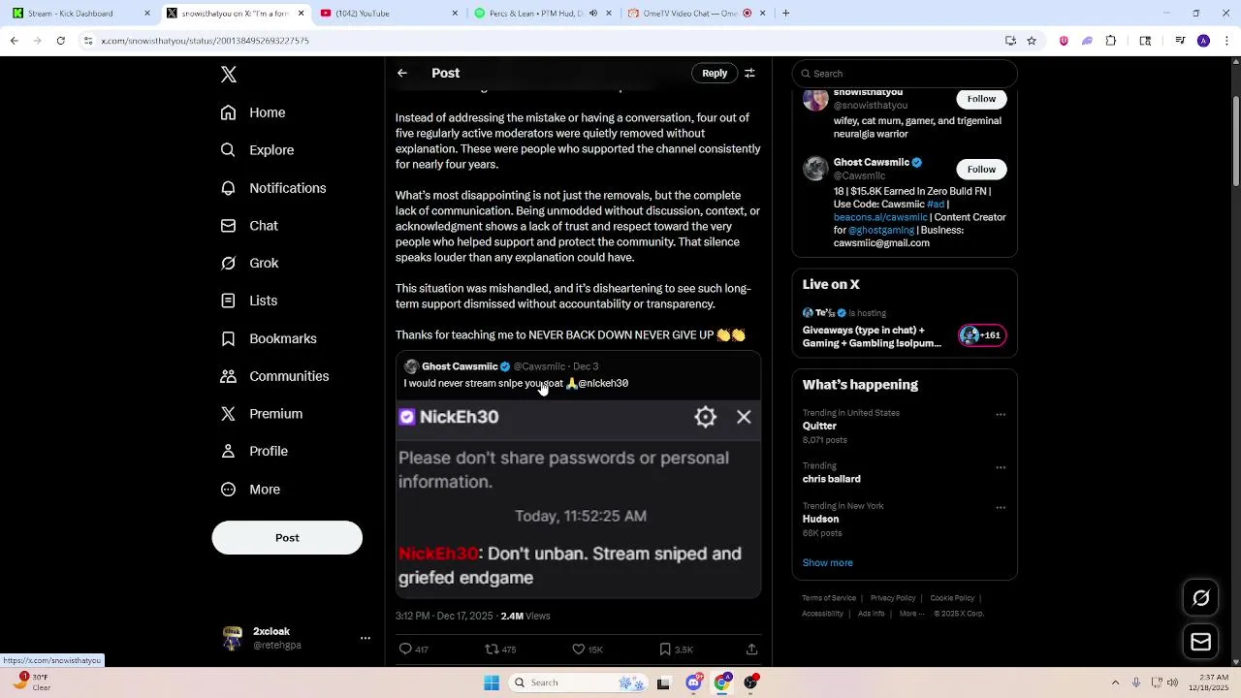Screen dimensions: 1241x698
Task: Click the back arrow next to Post
Action: click(402, 73)
